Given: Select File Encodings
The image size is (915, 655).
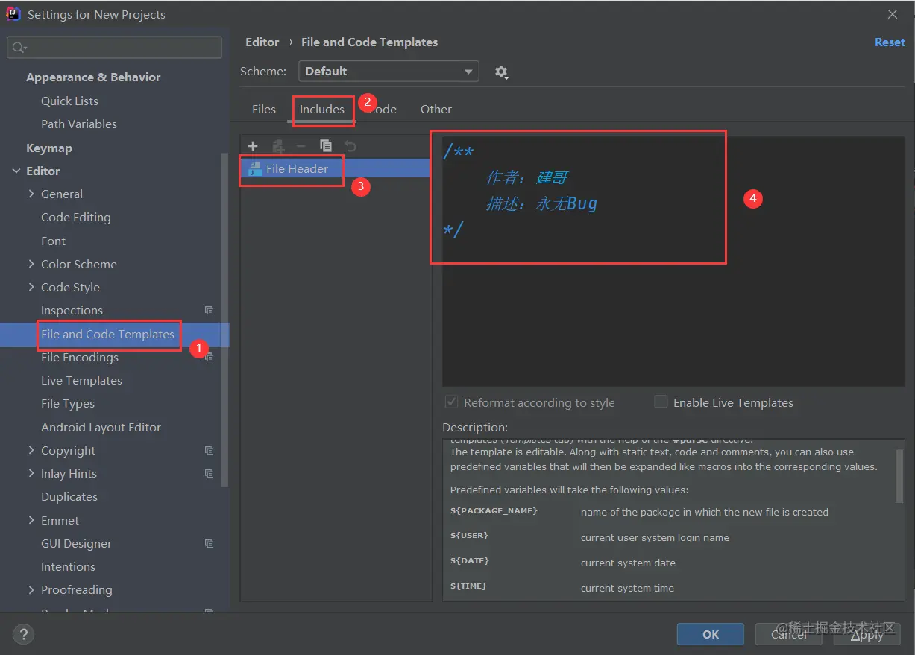Looking at the screenshot, I should pos(80,358).
